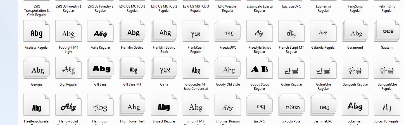Select the Iskoola Pota font icon

click(291, 105)
